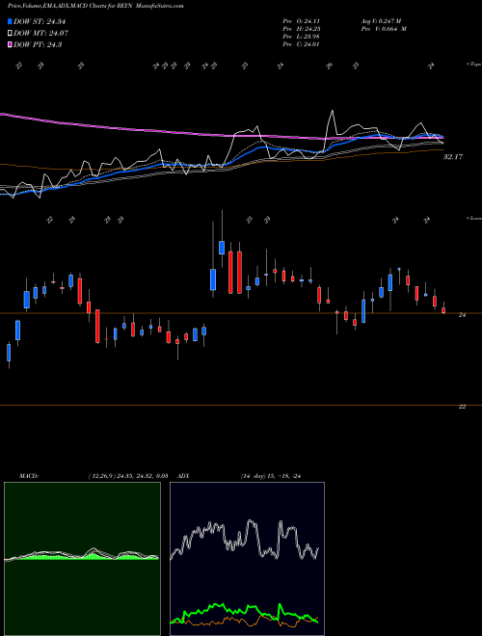Image resolution: width=482 pixels, height=636 pixels.
Task: Click the 'Pre L: 23.98' low value
Action: [301, 37]
